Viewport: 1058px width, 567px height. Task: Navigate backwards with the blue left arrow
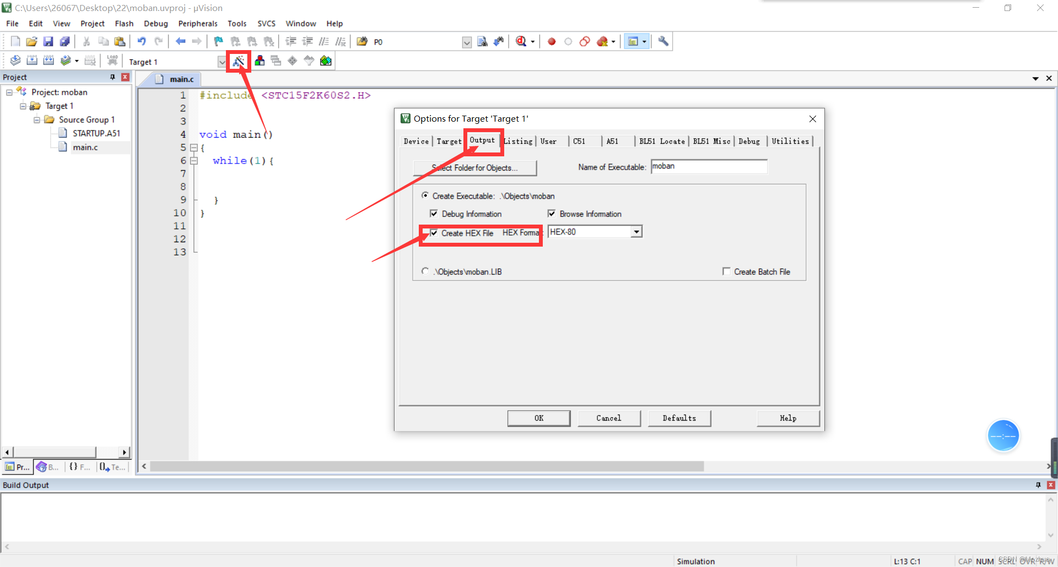click(180, 41)
